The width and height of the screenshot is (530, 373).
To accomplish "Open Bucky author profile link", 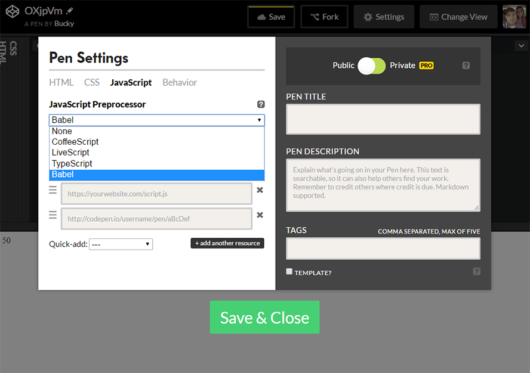I will [64, 24].
